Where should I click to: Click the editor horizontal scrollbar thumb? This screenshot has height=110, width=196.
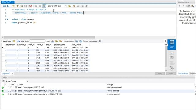[x=49, y=37]
